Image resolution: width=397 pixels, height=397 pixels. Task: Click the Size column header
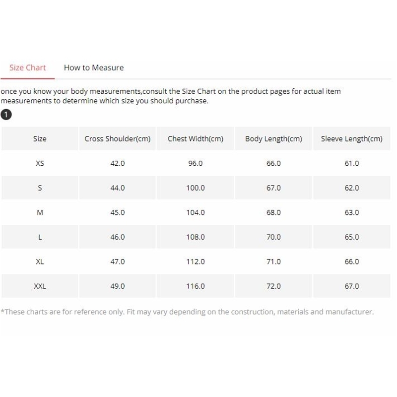(40, 139)
